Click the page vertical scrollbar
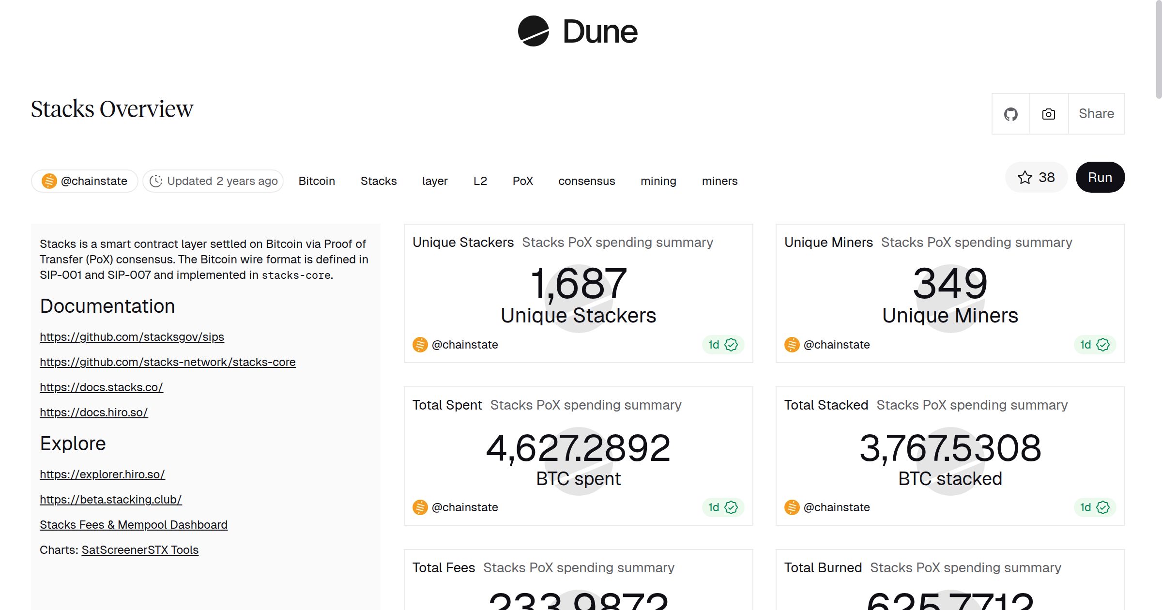Image resolution: width=1162 pixels, height=610 pixels. click(1158, 48)
